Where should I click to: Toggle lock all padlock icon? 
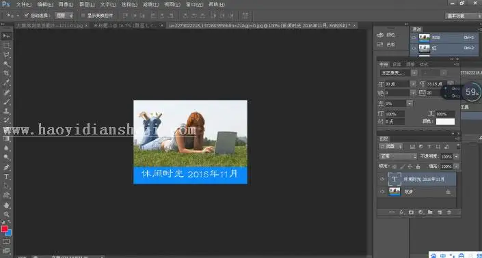418,167
